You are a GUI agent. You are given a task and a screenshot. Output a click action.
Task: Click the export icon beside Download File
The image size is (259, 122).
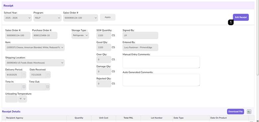249,112
